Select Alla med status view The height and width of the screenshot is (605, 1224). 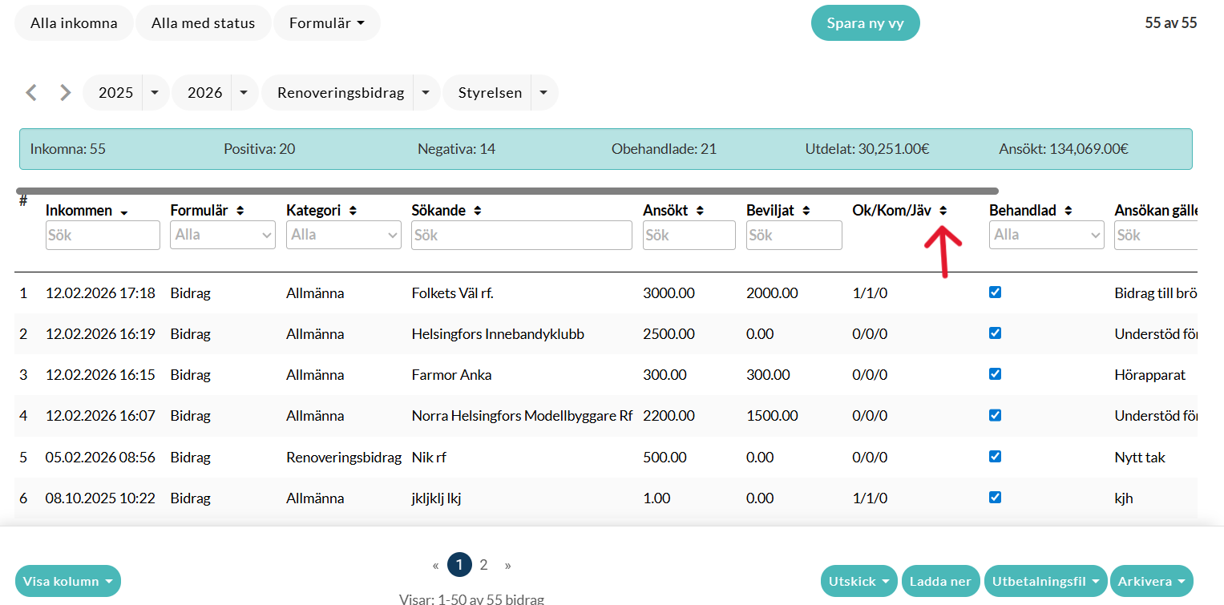tap(203, 23)
